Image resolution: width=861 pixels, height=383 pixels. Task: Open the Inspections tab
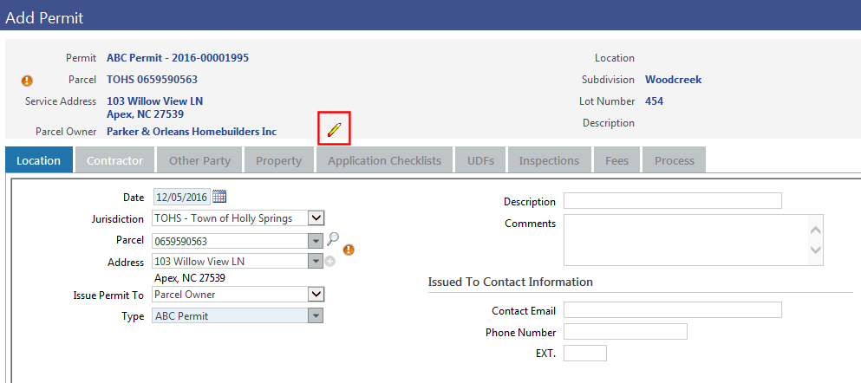[x=549, y=160]
